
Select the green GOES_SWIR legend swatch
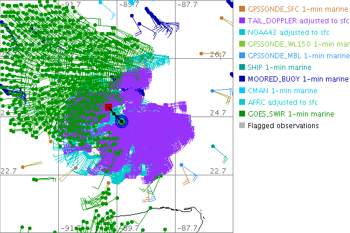pyautogui.click(x=242, y=114)
